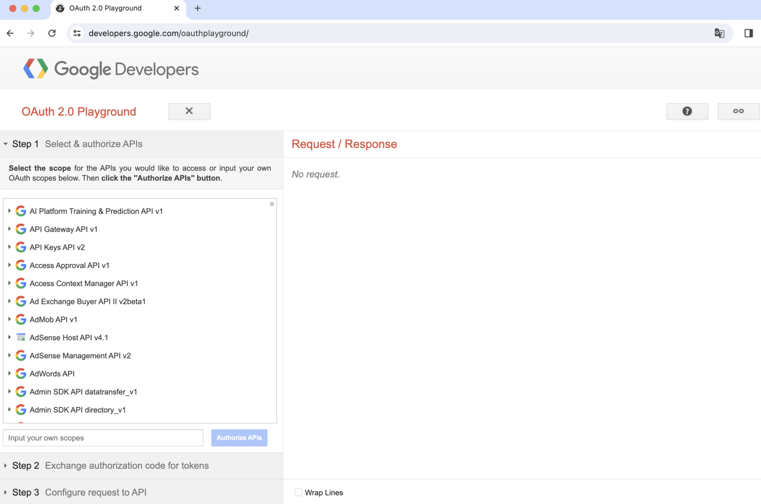
Task: Expand the AdWords API scopes list
Action: (9, 373)
